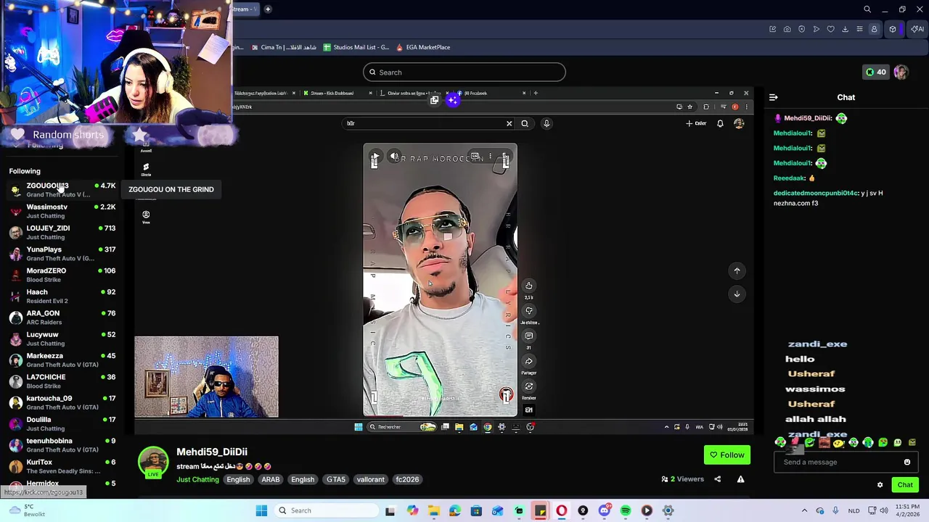Click Mehdi59_DiiDii streamer avatar
Image resolution: width=929 pixels, height=522 pixels.
coord(153,462)
